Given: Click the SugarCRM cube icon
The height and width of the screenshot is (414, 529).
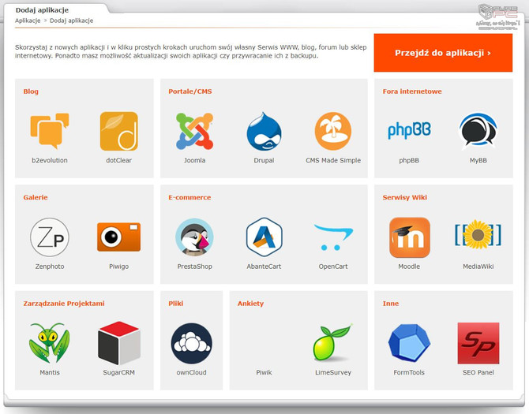Looking at the screenshot, I should point(118,343).
